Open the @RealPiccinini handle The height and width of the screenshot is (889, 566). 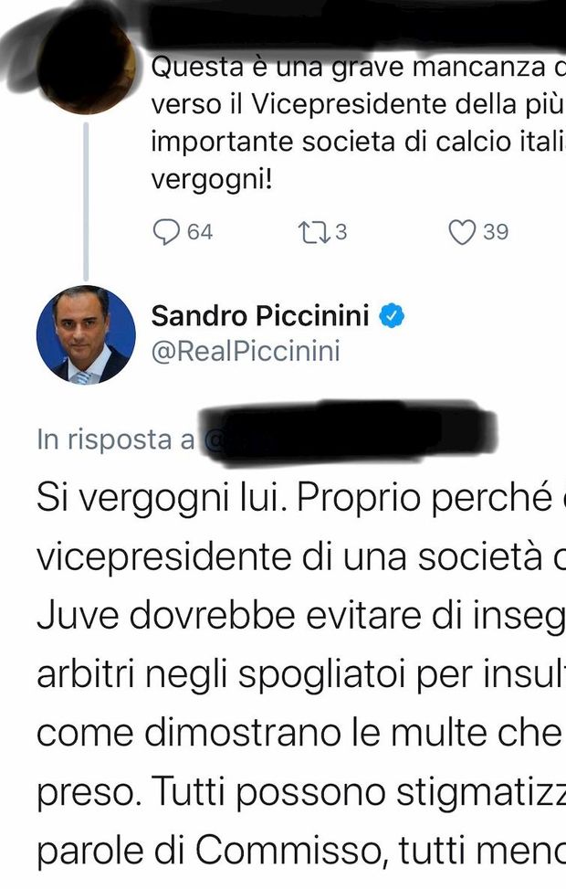(x=246, y=351)
